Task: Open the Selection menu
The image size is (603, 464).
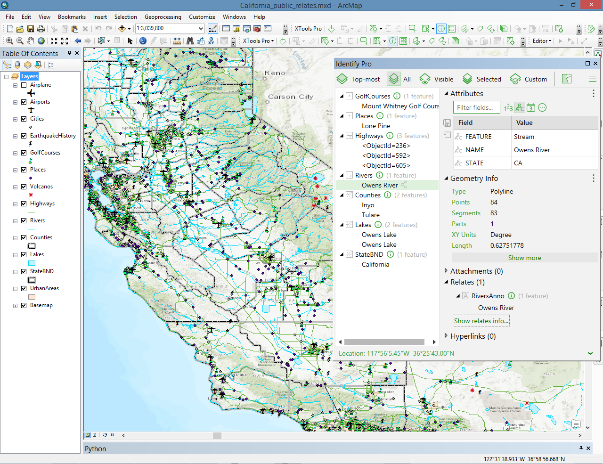Action: (x=126, y=17)
